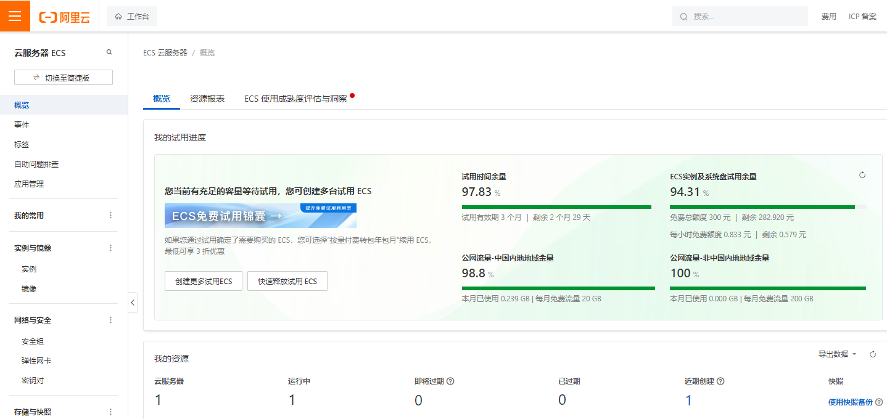Click the 公网流量-中国内地地域余量 progress bar

coord(558,288)
